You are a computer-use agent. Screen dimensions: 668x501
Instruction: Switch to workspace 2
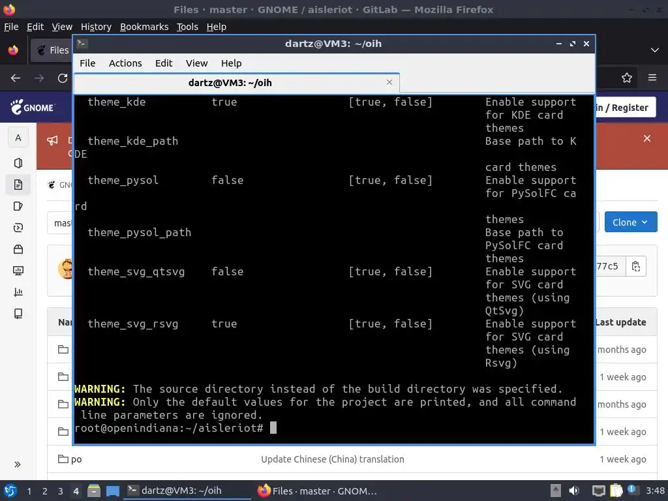(45, 491)
